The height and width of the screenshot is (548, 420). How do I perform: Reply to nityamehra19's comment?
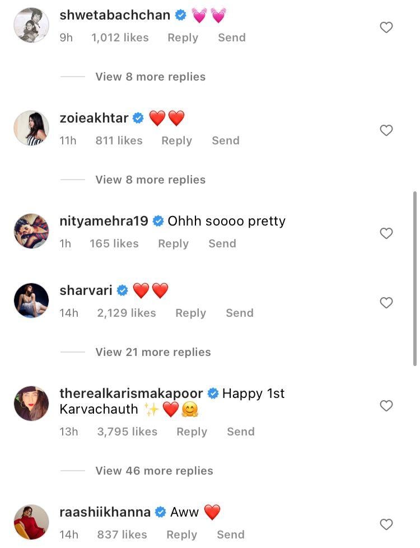tap(173, 243)
